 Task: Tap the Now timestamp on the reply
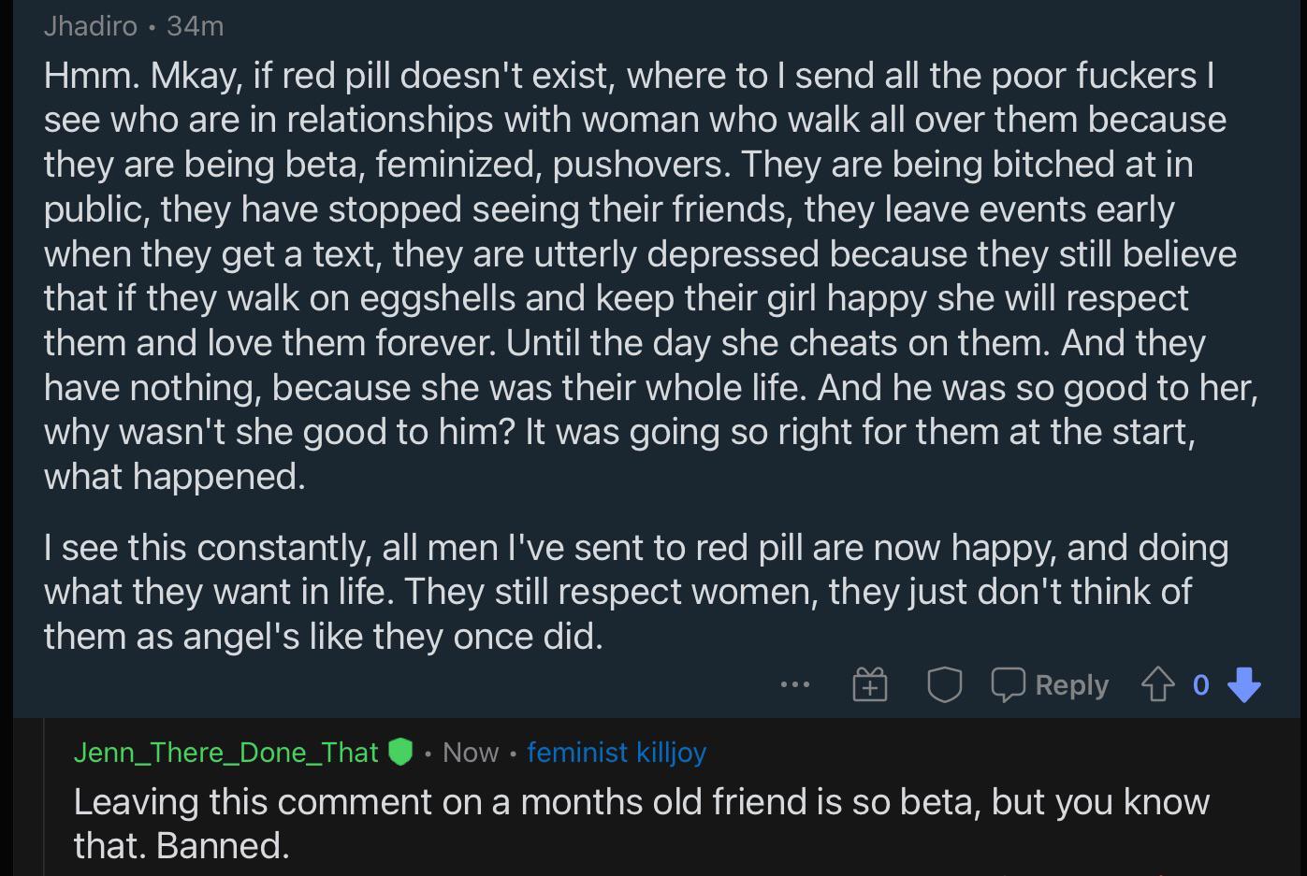[x=472, y=752]
